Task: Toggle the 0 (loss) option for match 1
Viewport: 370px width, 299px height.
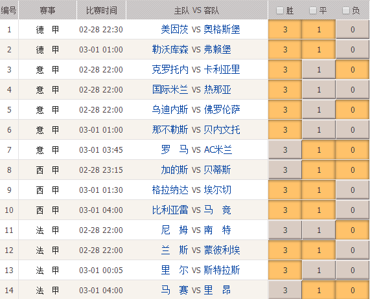Action: point(353,29)
